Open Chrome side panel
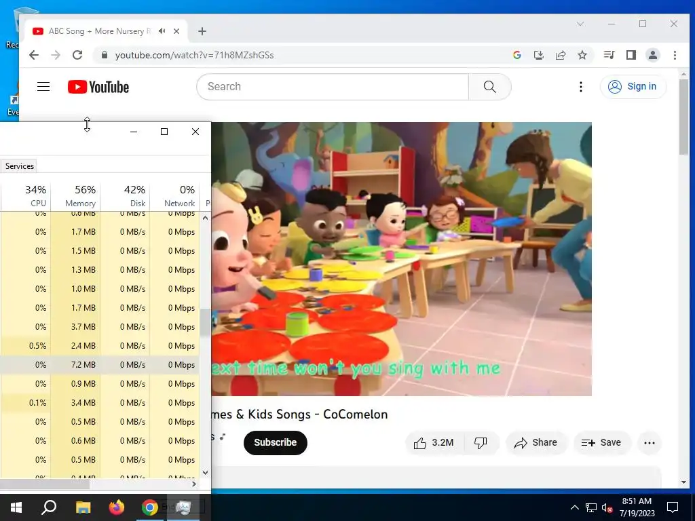This screenshot has height=521, width=695. click(631, 55)
